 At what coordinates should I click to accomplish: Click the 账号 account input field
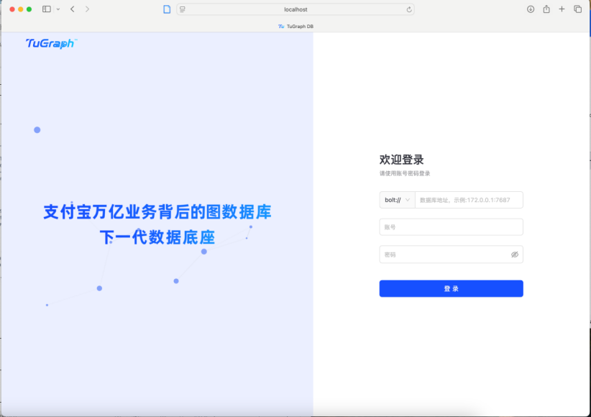click(x=452, y=227)
